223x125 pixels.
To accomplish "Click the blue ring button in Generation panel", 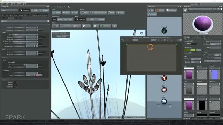I will (x=152, y=14).
